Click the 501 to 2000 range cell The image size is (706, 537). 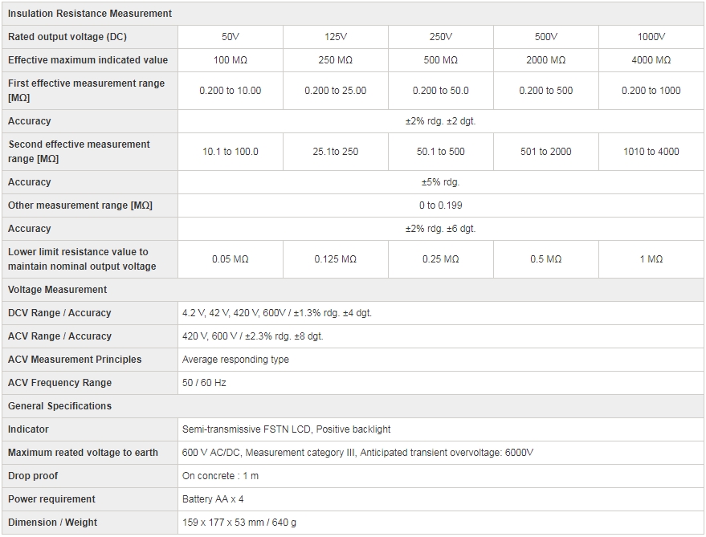point(545,152)
